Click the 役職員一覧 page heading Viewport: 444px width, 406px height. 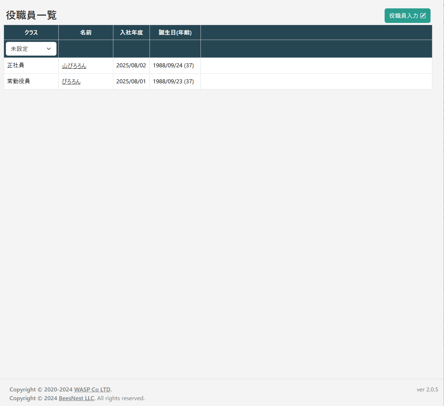click(x=31, y=15)
